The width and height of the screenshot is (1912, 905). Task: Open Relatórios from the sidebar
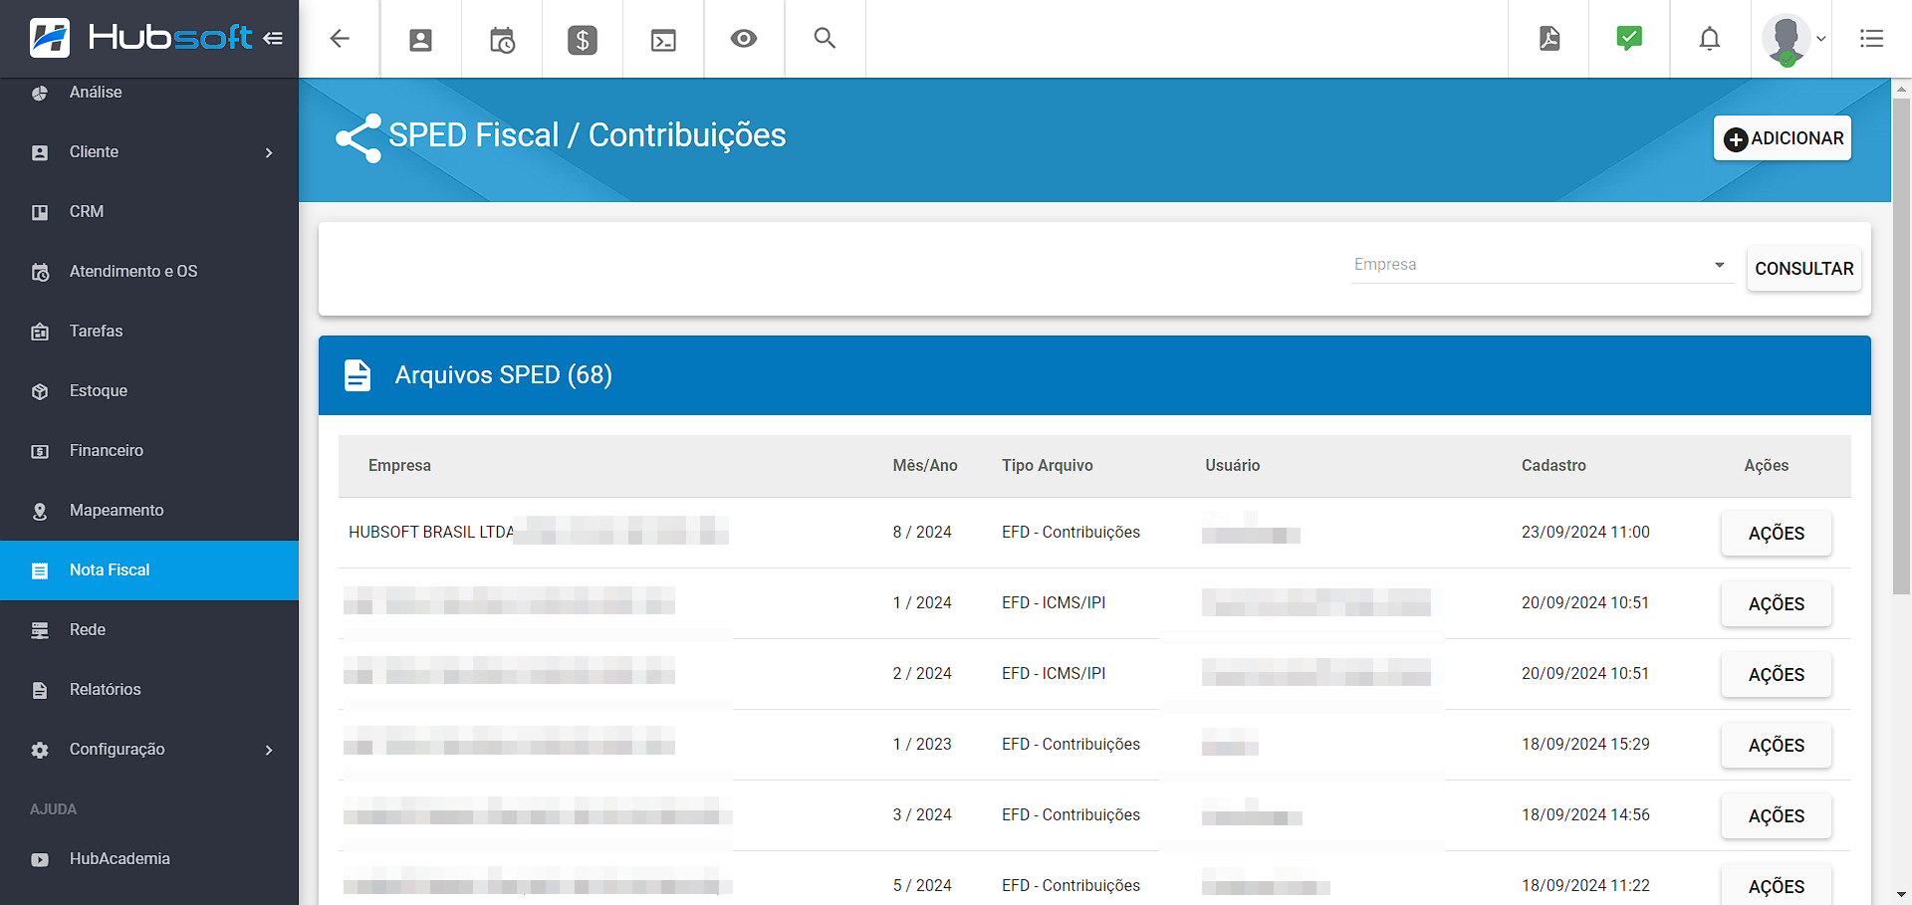[106, 690]
